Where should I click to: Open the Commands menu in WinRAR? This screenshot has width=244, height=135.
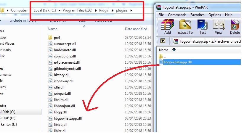click(177, 15)
